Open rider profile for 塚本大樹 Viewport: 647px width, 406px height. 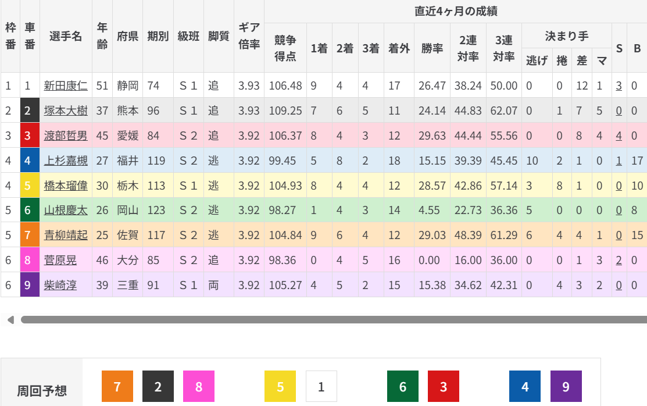[66, 111]
